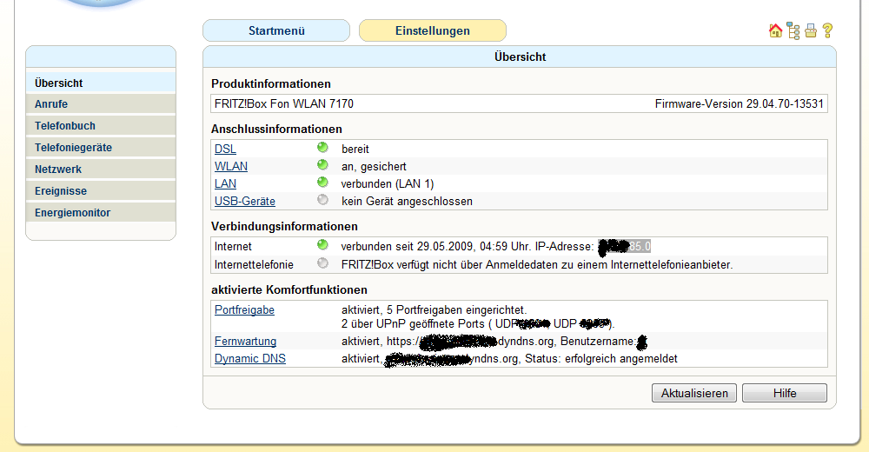Open Telefoniegeräte in the sidebar
869x452 pixels.
[101, 148]
